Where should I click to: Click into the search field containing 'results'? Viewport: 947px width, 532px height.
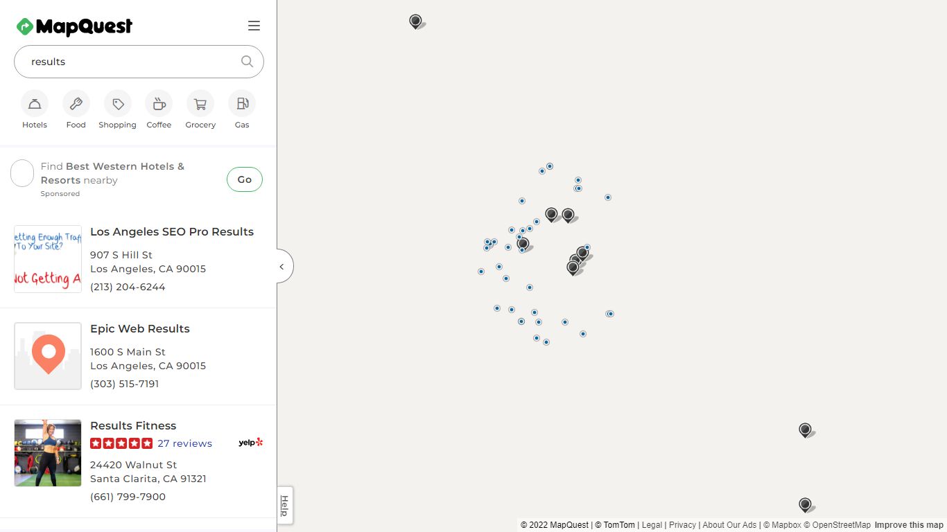coord(132,62)
